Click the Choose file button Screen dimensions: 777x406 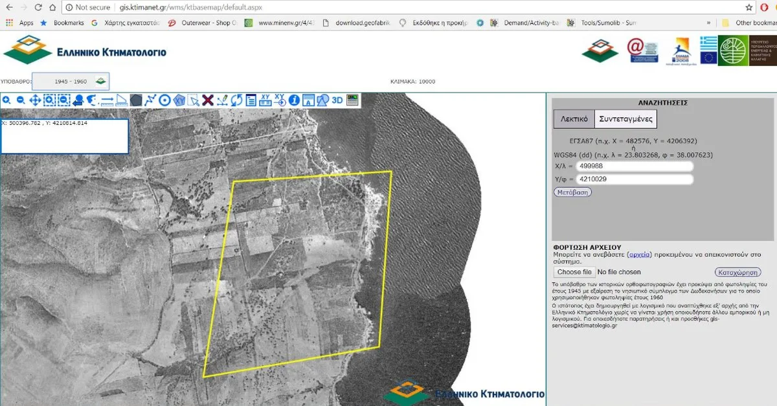coord(574,272)
